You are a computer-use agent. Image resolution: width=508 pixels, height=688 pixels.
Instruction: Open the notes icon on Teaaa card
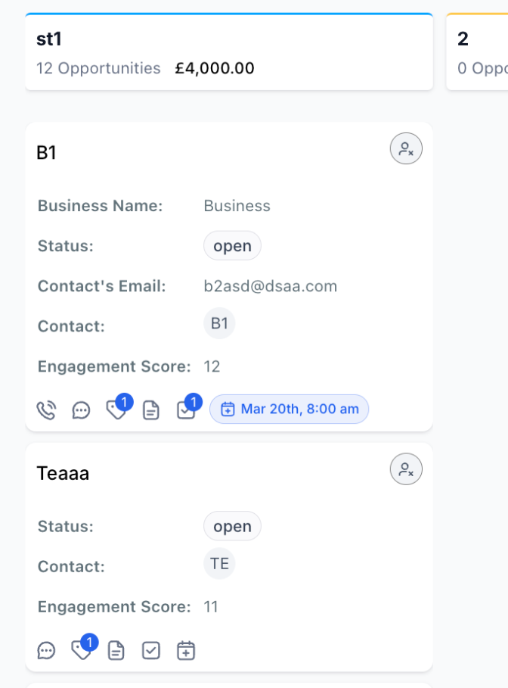[x=116, y=650]
